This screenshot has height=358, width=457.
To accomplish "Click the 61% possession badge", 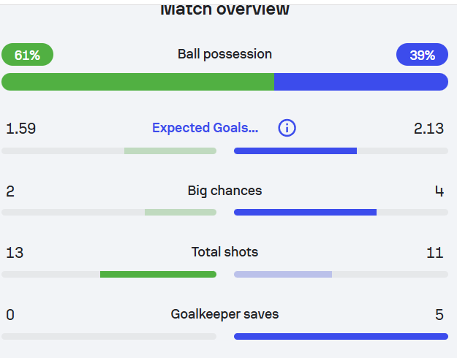I will (27, 55).
